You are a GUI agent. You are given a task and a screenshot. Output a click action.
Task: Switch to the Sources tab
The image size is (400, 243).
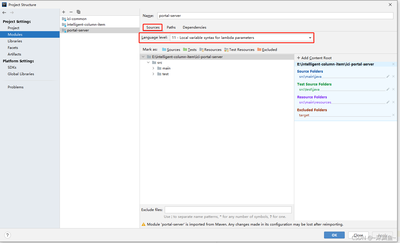point(153,27)
